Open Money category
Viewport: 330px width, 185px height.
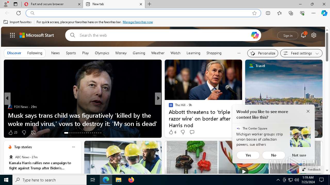(121, 53)
